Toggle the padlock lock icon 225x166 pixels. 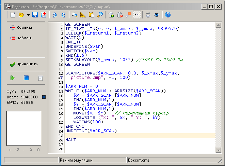click(x=148, y=15)
